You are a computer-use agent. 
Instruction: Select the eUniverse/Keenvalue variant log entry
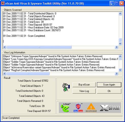(59, 67)
